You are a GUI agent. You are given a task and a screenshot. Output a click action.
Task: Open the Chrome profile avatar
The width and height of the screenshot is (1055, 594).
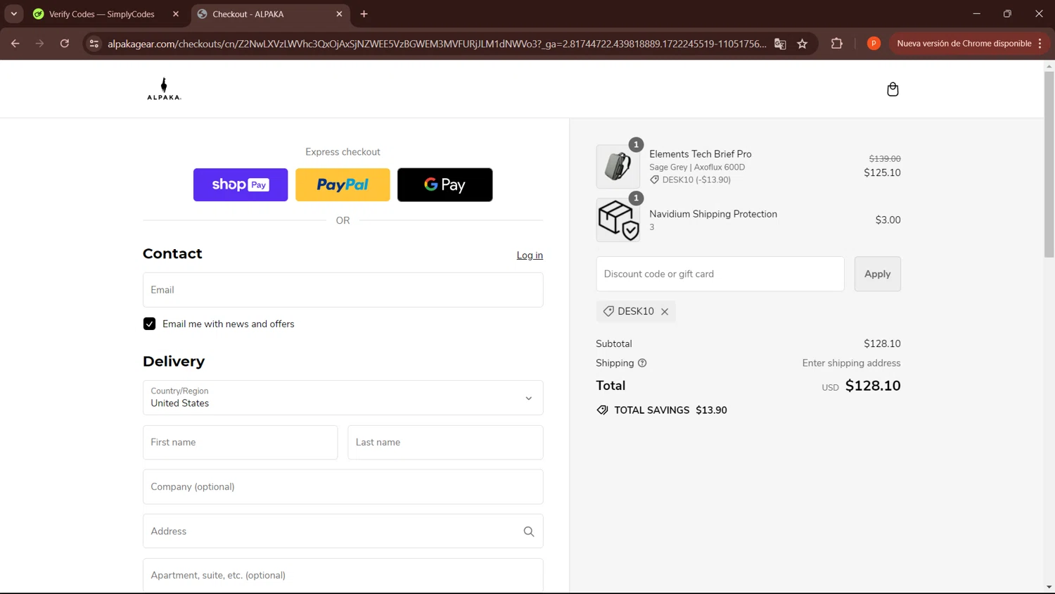(874, 44)
